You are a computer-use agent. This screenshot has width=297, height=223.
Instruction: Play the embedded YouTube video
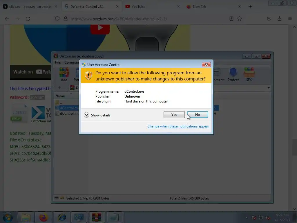[x=100, y=28]
